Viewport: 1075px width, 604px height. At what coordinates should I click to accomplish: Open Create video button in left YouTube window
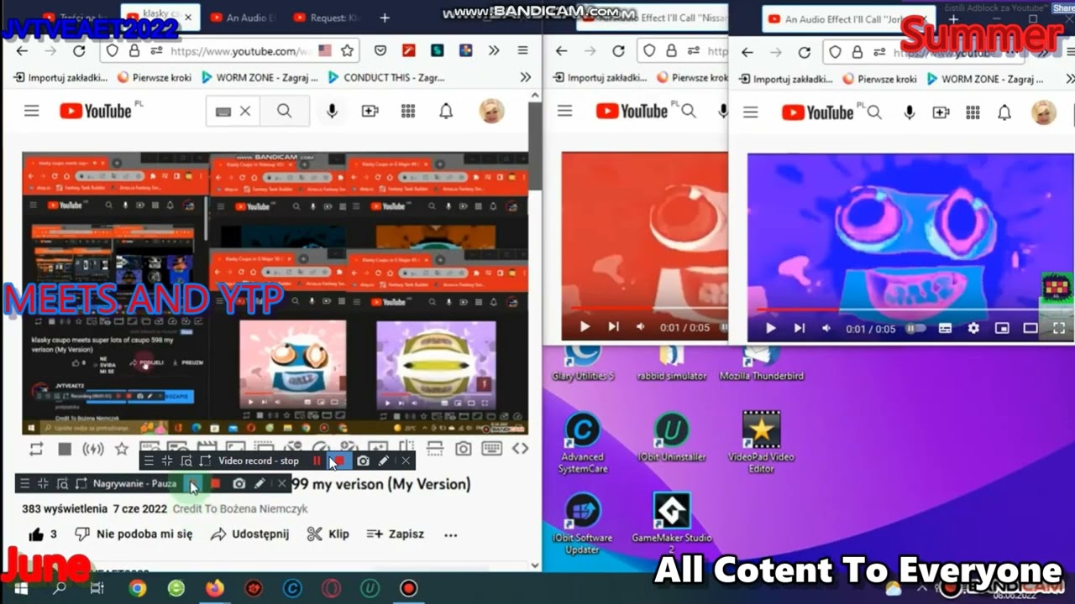point(370,111)
